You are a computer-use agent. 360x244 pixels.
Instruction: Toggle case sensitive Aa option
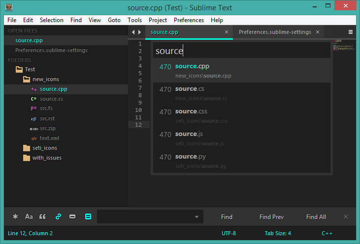click(29, 217)
